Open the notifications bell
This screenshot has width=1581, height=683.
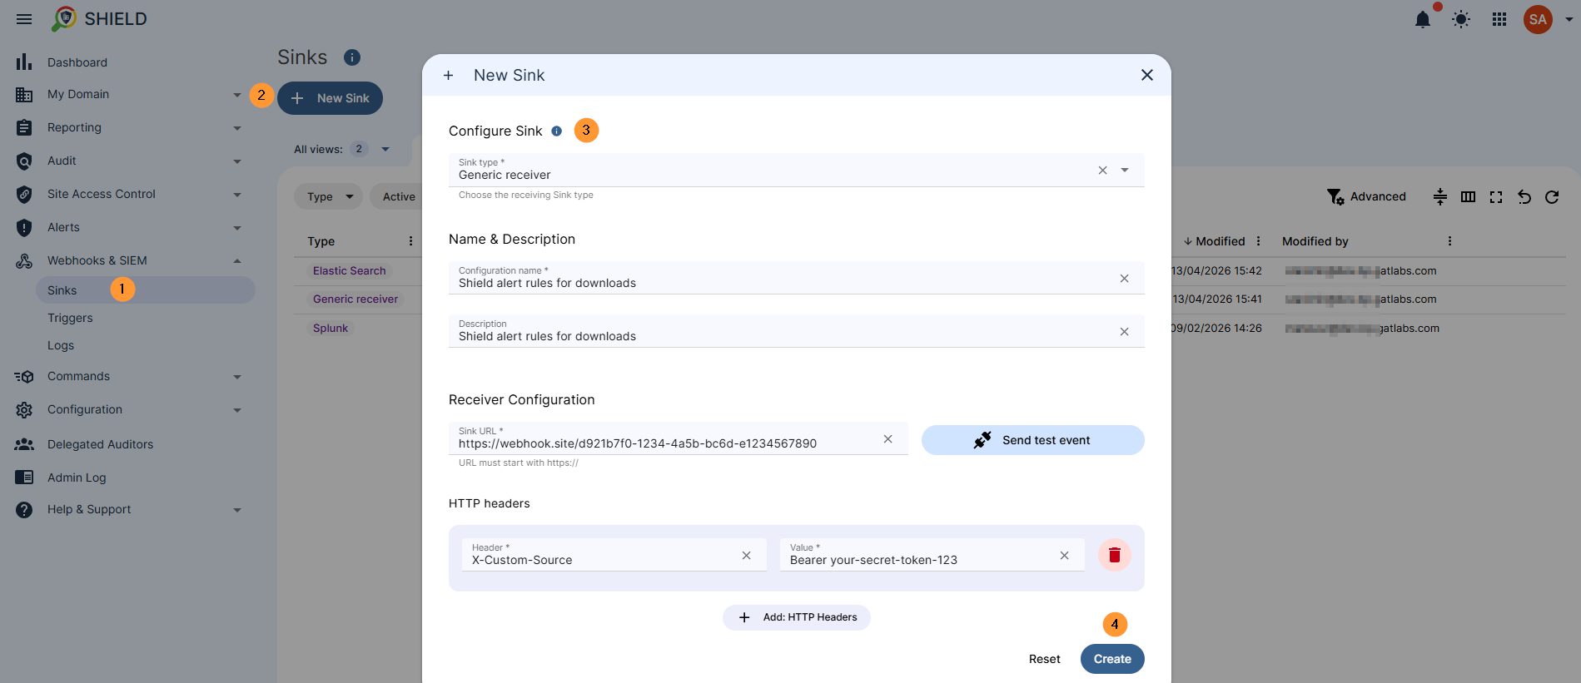coord(1423,19)
